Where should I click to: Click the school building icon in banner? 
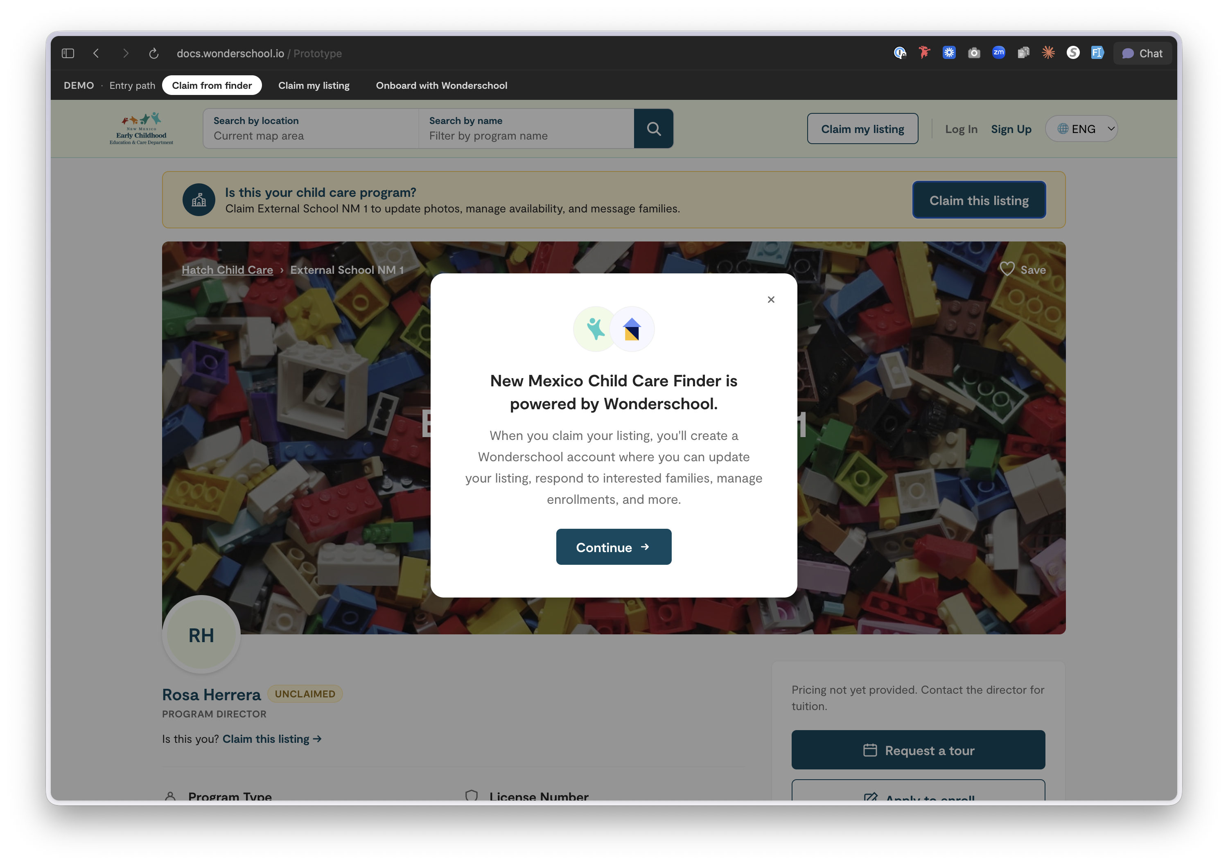coord(199,200)
